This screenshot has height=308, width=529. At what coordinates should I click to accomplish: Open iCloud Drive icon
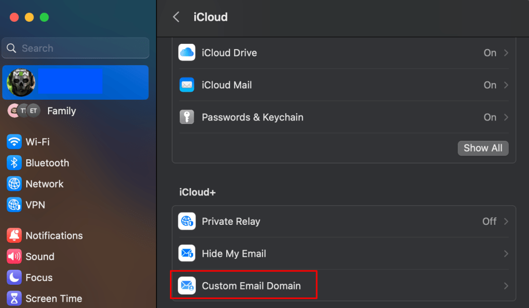tap(186, 53)
